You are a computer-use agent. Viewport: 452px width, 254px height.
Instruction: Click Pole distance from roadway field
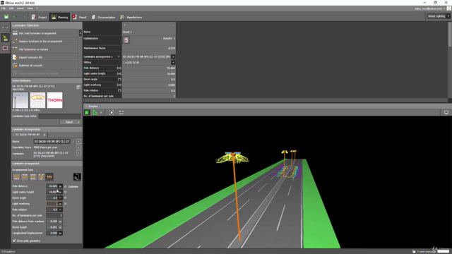(x=52, y=222)
